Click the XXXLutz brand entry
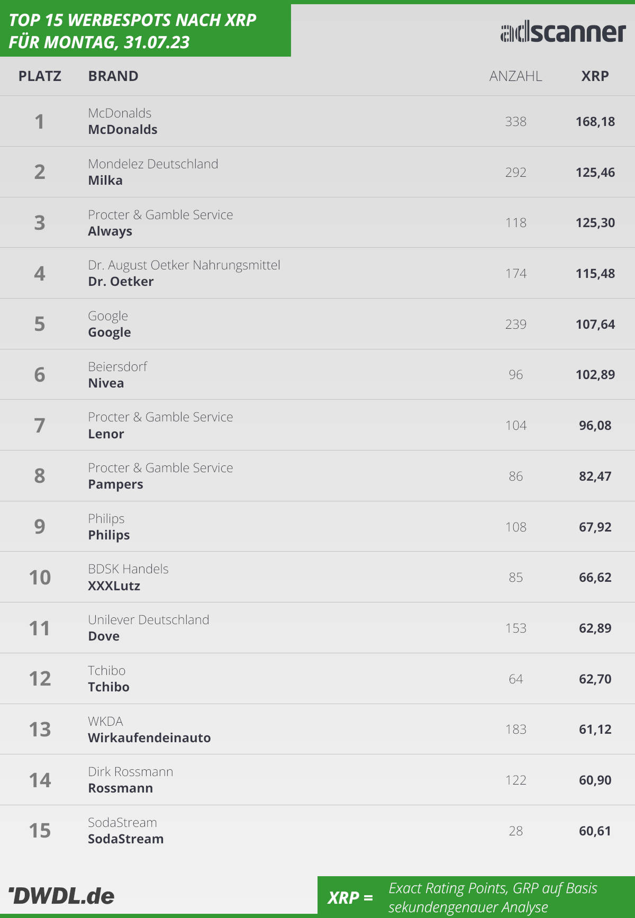Viewport: 635px width, 918px height. (114, 586)
